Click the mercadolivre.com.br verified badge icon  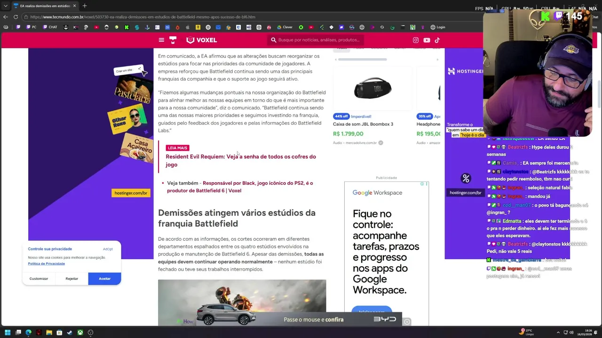[x=380, y=143]
